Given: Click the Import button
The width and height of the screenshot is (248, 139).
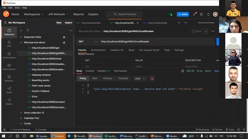Looking at the screenshot, I should pos(68,23).
